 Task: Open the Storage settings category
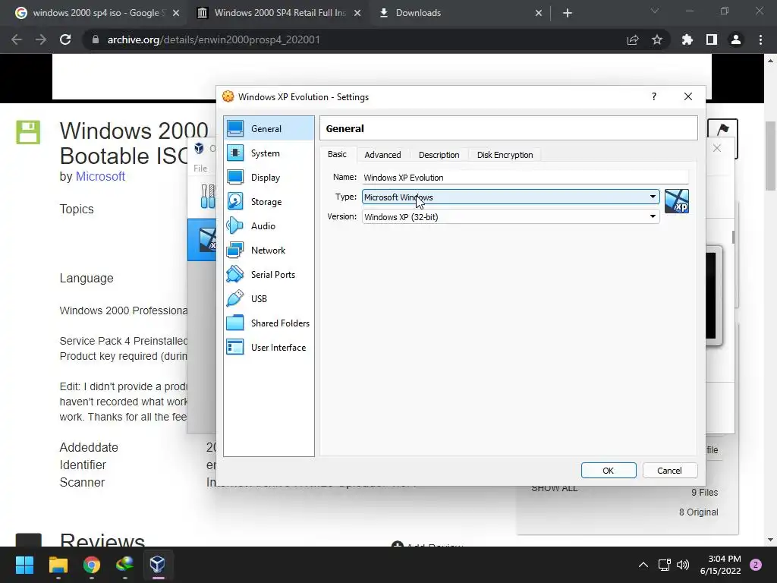269,202
